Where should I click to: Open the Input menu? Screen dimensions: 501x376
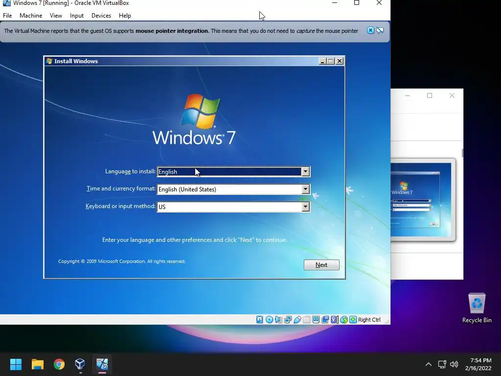click(77, 15)
